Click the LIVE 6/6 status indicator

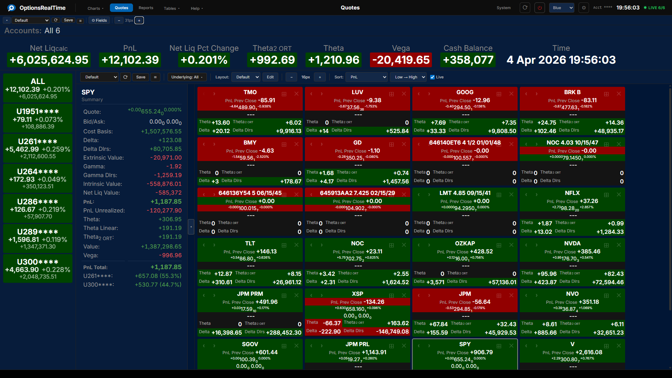(654, 8)
